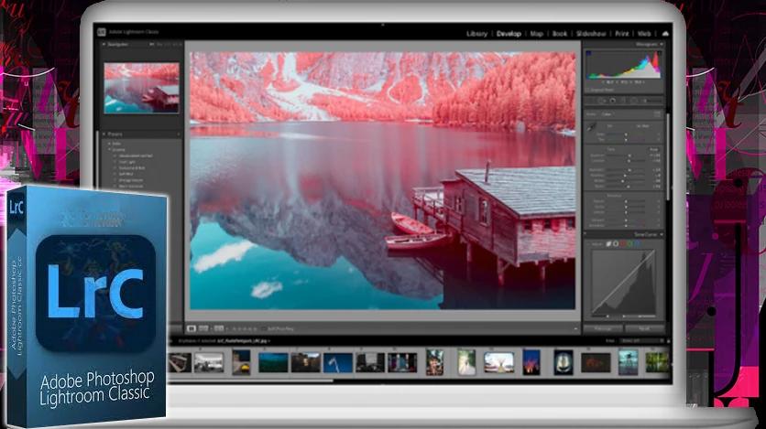Switch to the Map module

537,34
